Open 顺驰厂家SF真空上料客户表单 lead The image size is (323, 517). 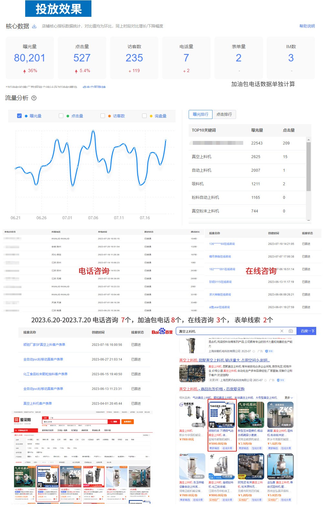tap(44, 345)
